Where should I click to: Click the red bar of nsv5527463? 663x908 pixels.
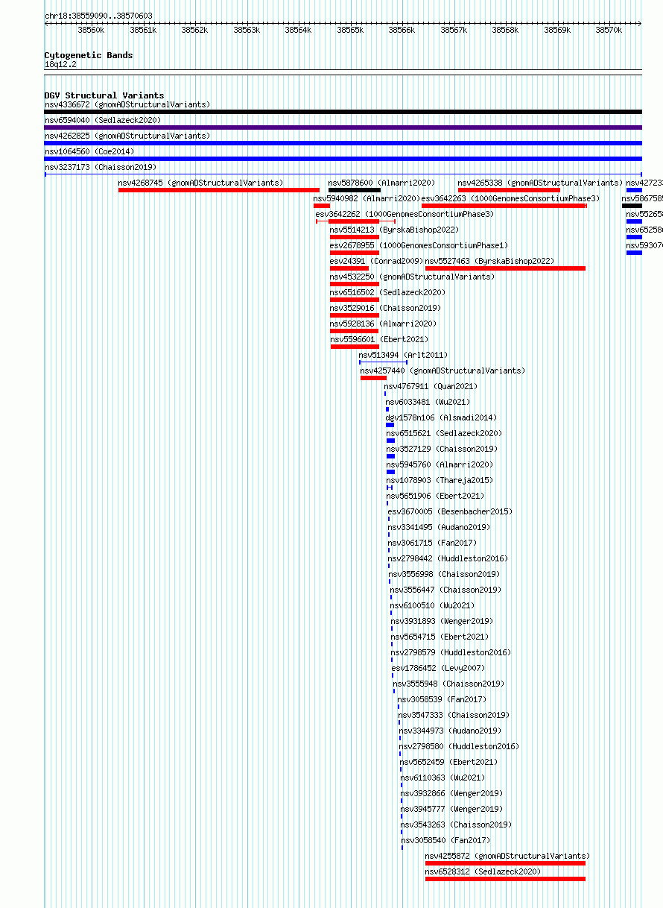(x=505, y=268)
